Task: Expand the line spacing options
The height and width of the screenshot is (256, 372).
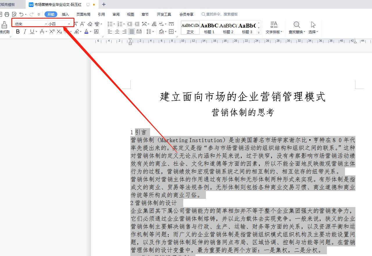Action: 153,31
